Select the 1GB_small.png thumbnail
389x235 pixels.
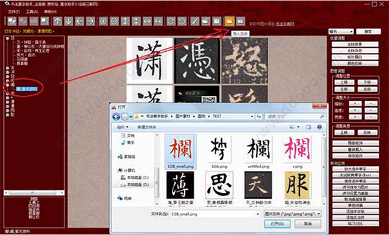coord(181,151)
